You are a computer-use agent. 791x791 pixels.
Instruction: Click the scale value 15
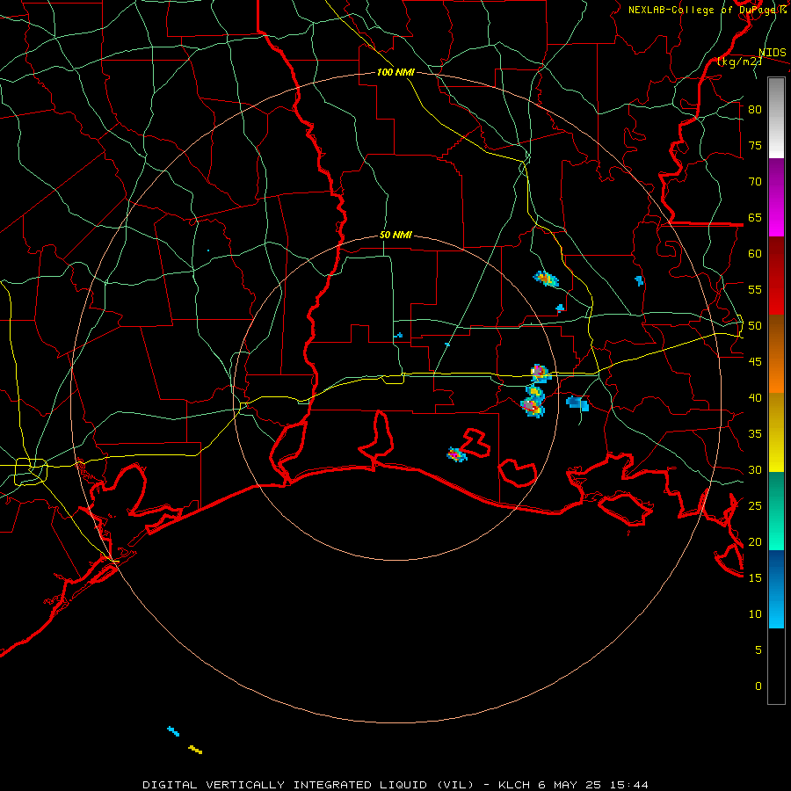coord(755,578)
